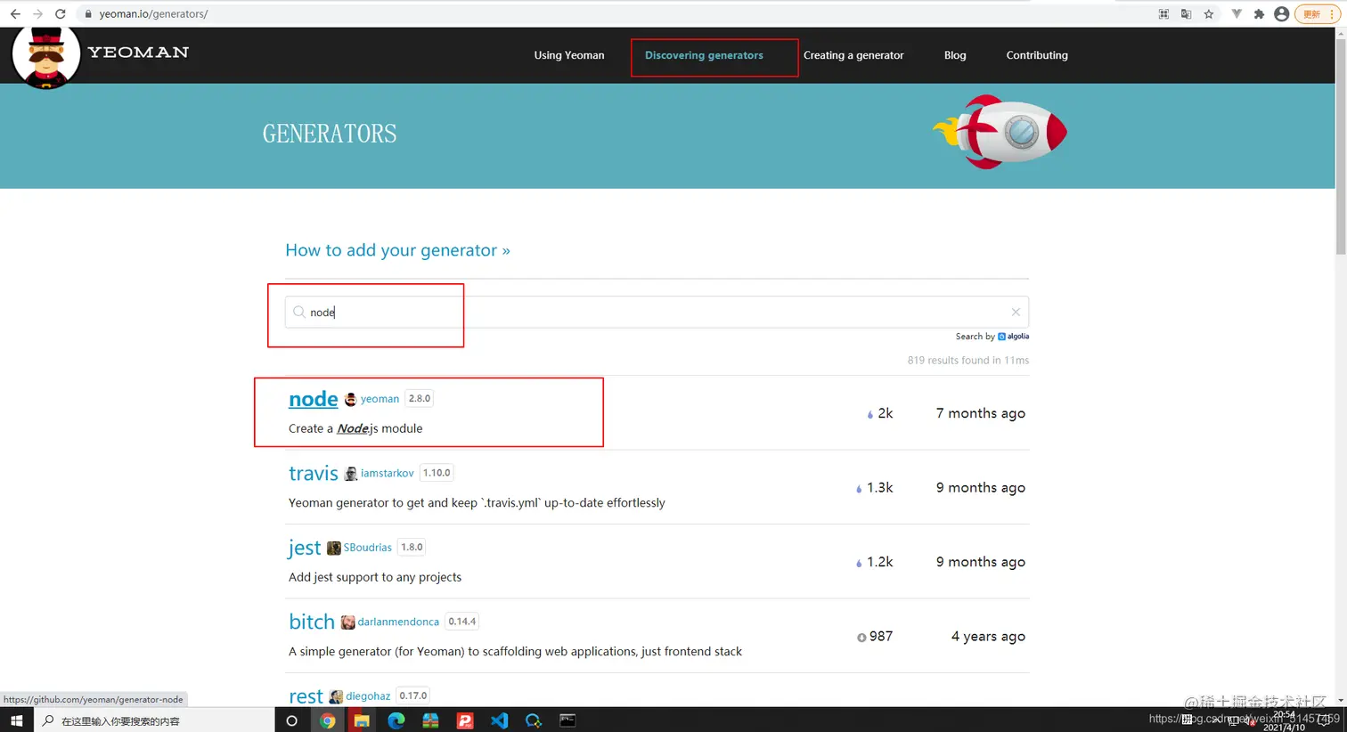Focus the generator search field containing node

pos(657,312)
